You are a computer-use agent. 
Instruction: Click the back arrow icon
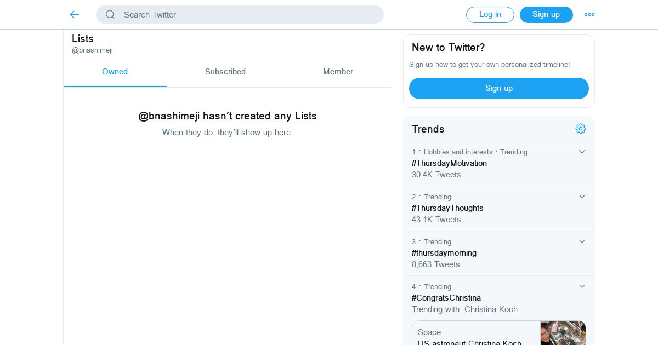click(x=75, y=15)
